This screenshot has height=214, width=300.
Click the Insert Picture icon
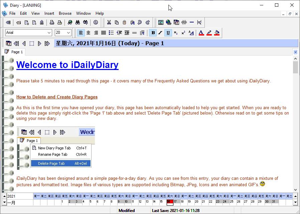[x=161, y=22]
